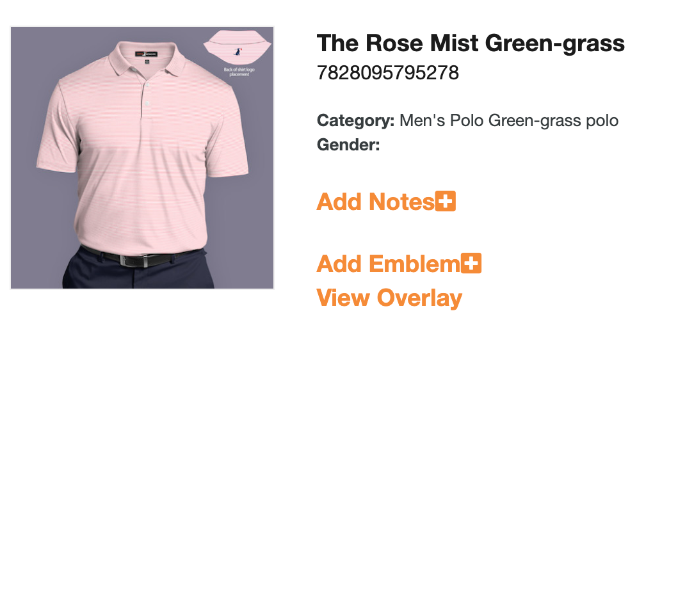Open the Add Notes link text

tap(375, 202)
